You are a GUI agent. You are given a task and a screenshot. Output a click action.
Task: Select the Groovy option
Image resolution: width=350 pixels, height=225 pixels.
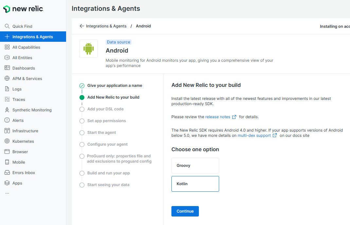click(195, 166)
